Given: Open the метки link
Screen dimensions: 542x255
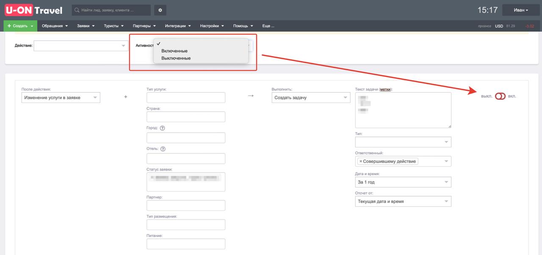Looking at the screenshot, I should coord(385,90).
